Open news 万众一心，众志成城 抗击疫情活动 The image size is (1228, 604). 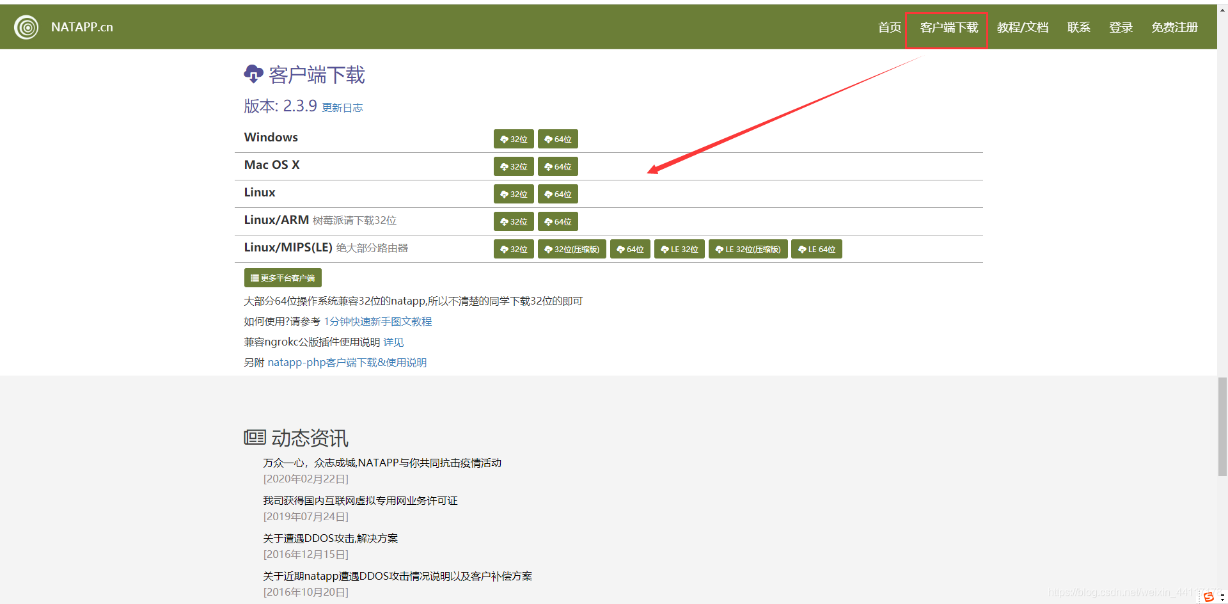click(382, 463)
